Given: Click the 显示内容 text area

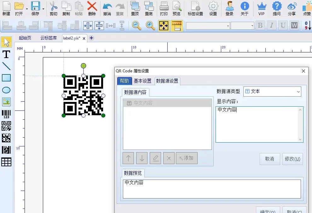Looking at the screenshot, I should tap(259, 124).
